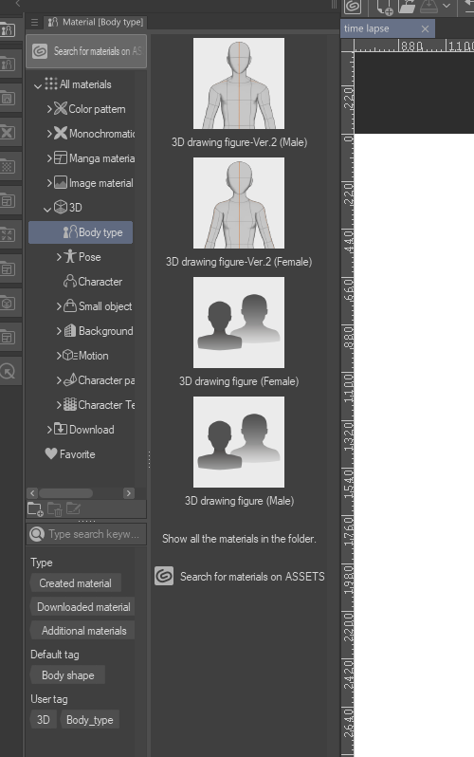Click the Search for materials on ASSETS top button
This screenshot has width=474, height=757.
pos(86,51)
